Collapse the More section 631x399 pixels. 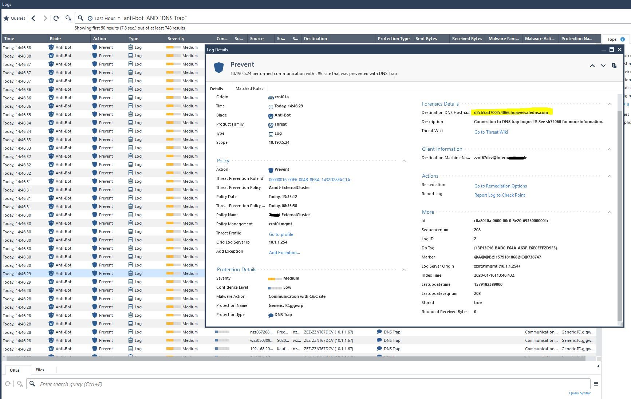[610, 212]
